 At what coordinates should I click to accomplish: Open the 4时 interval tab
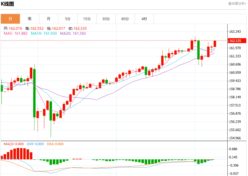[144, 19]
